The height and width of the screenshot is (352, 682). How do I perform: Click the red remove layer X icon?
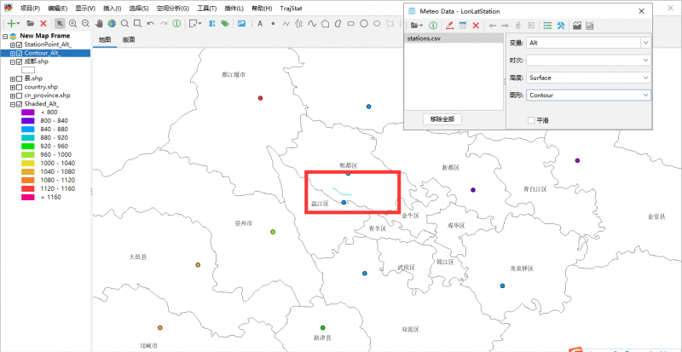(x=43, y=23)
